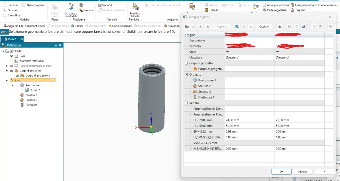Image resolution: width=340 pixels, height=181 pixels.
Task: Click the Arrotonda tool
Action: click(172, 26)
